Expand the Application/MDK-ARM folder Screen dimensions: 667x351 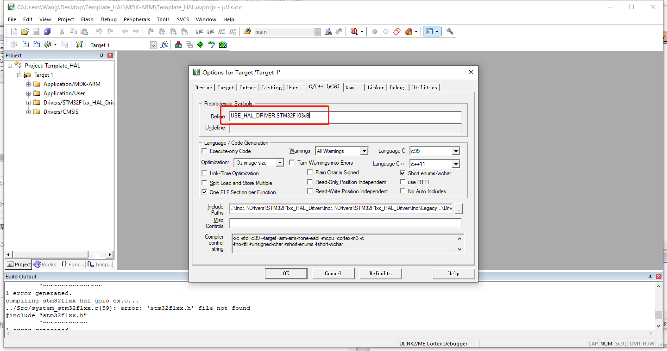[28, 84]
